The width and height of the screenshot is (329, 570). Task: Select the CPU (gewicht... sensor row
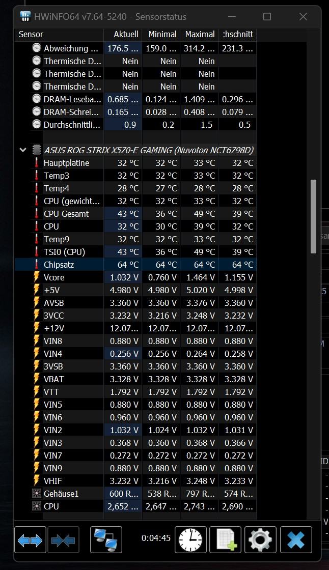pyautogui.click(x=135, y=201)
